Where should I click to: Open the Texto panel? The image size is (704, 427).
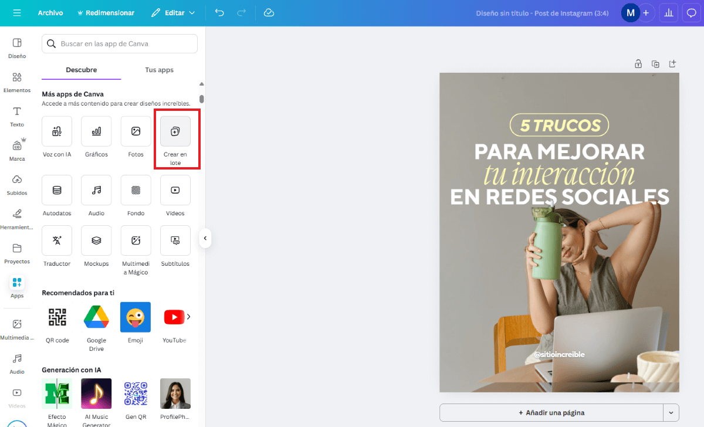pyautogui.click(x=16, y=116)
